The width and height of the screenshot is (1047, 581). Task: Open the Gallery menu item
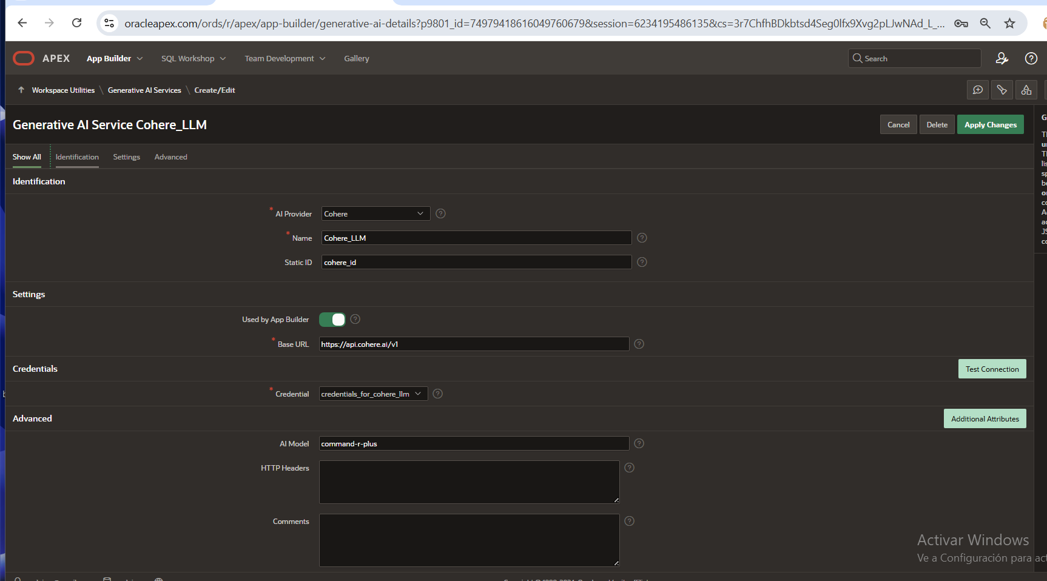[x=356, y=58]
